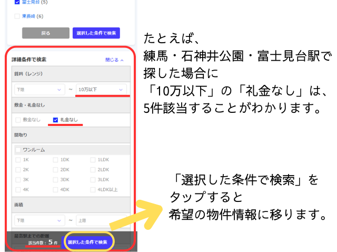Viewport: 337px width, 252px height.
Task: Click the 面積 section label
Action: coord(19,205)
